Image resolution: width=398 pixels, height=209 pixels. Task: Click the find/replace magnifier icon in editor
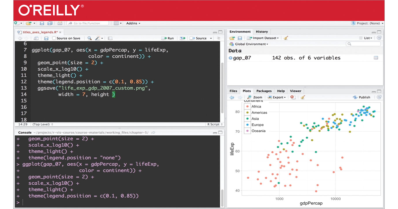90,38
